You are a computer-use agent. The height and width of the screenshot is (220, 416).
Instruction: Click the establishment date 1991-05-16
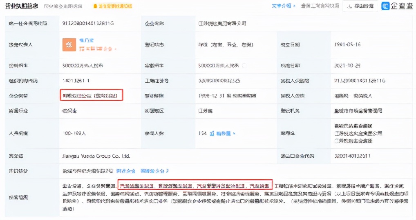point(347,45)
